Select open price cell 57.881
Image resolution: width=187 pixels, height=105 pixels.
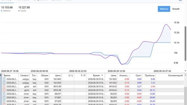click(x=58, y=97)
